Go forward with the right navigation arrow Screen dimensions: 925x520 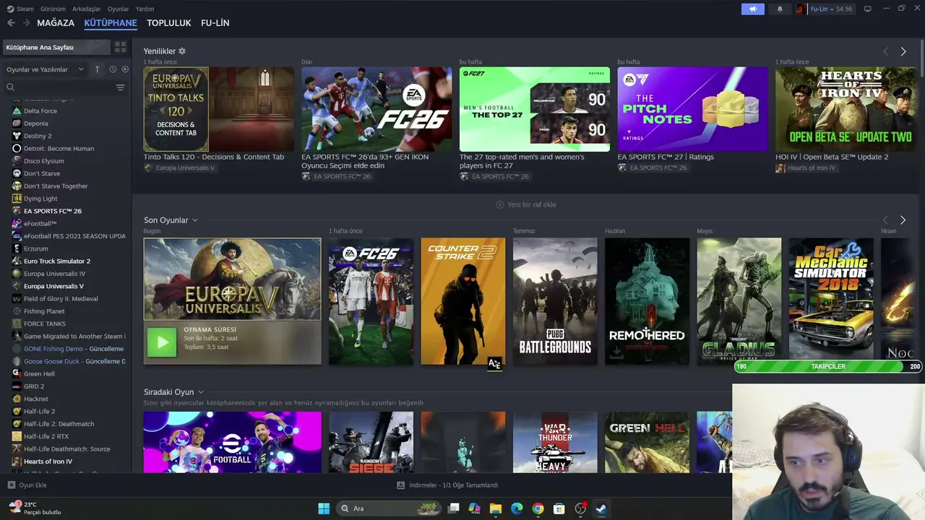point(26,23)
